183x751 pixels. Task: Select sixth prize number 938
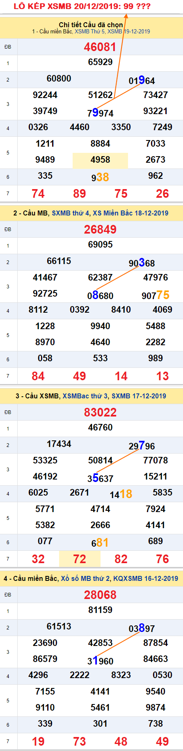100,177
